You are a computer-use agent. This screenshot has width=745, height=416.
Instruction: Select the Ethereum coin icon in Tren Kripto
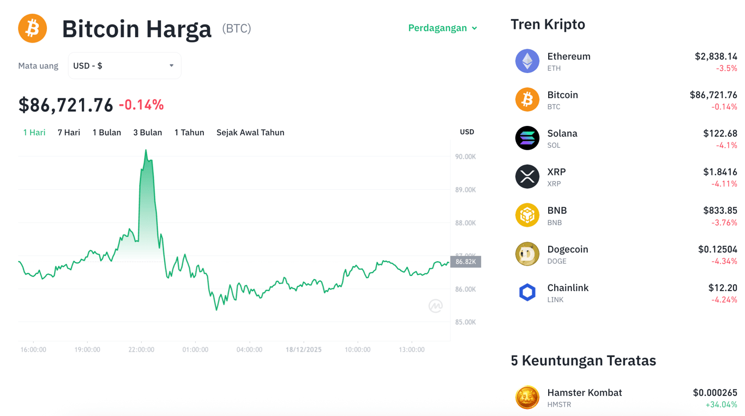coord(527,61)
